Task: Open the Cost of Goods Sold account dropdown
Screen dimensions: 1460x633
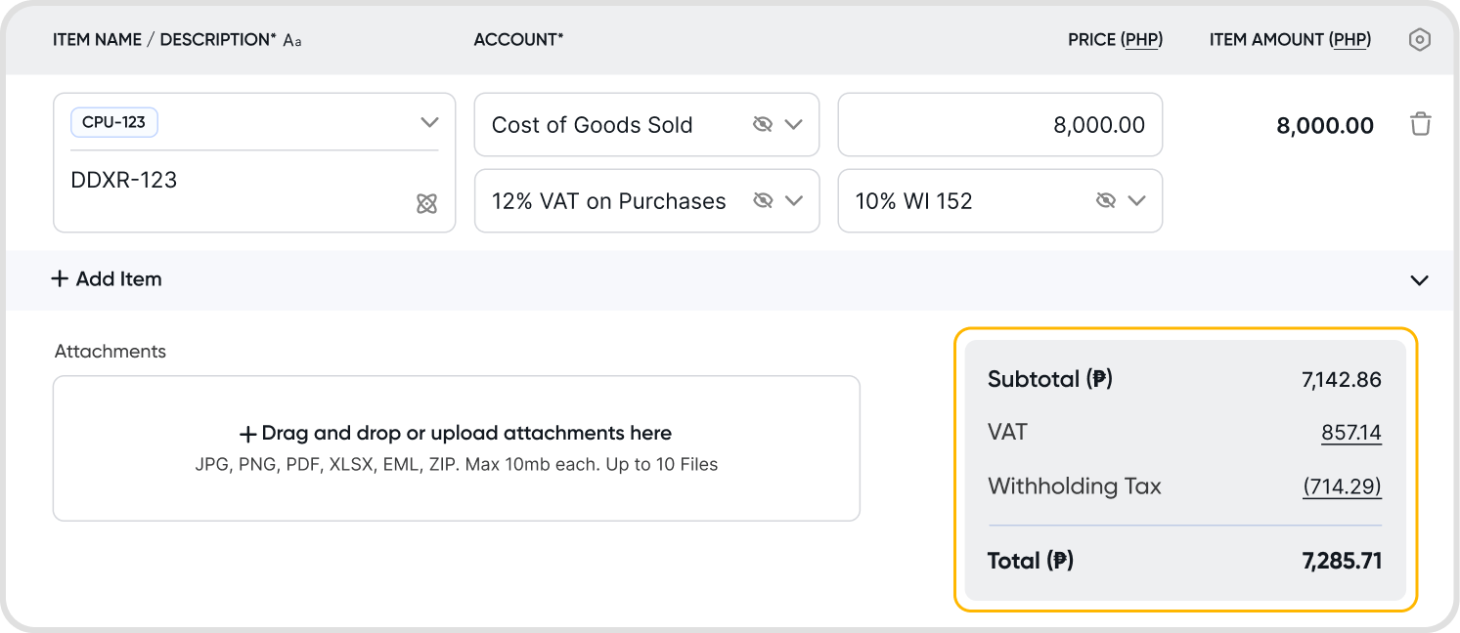Action: pos(794,124)
